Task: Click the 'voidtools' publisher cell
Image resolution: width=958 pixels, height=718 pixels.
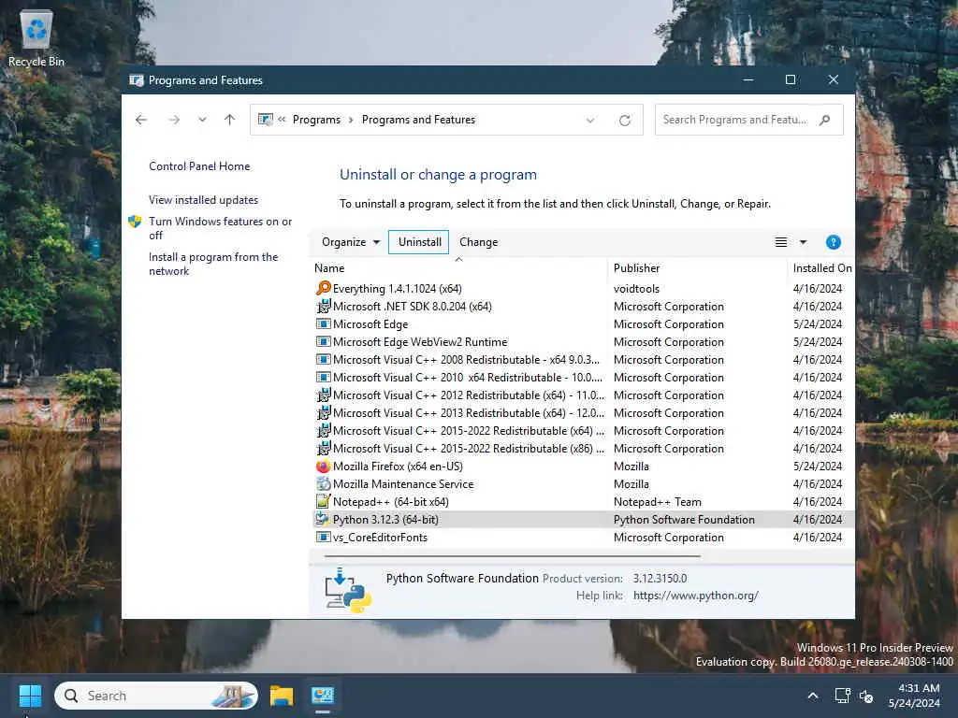Action: [x=636, y=288]
